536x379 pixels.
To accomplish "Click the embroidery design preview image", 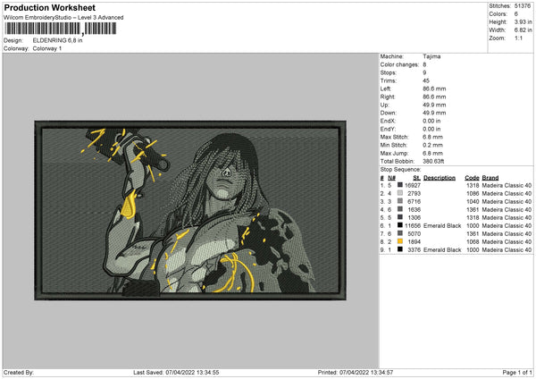I will tap(188, 208).
